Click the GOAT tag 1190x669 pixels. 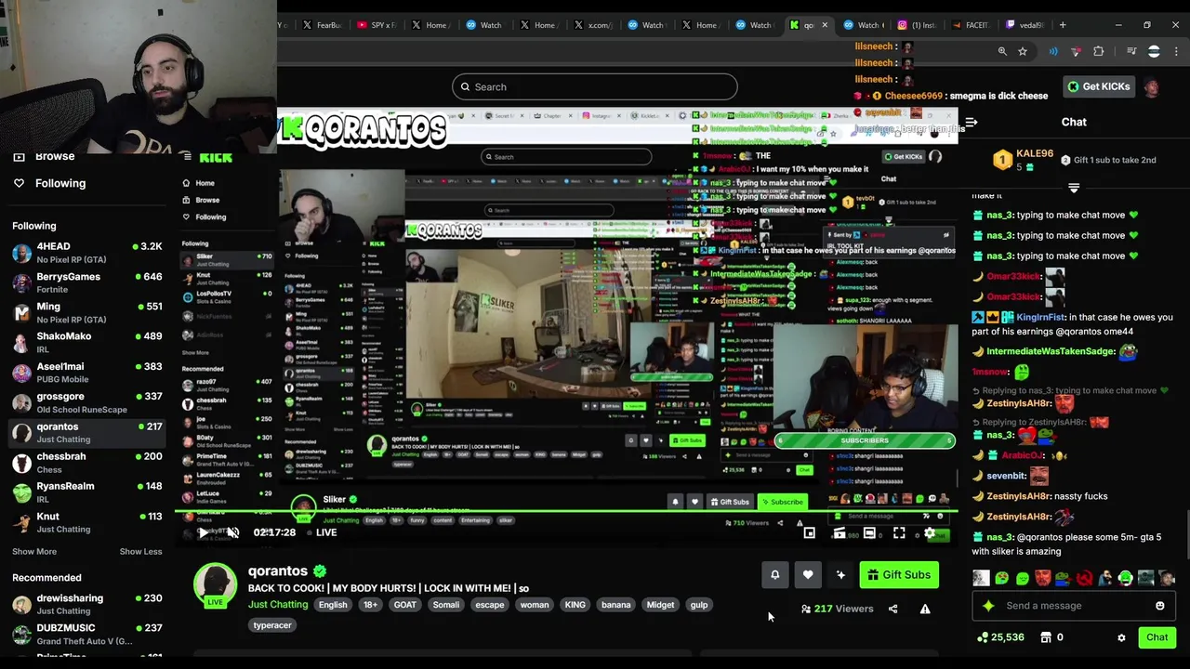[x=405, y=605]
